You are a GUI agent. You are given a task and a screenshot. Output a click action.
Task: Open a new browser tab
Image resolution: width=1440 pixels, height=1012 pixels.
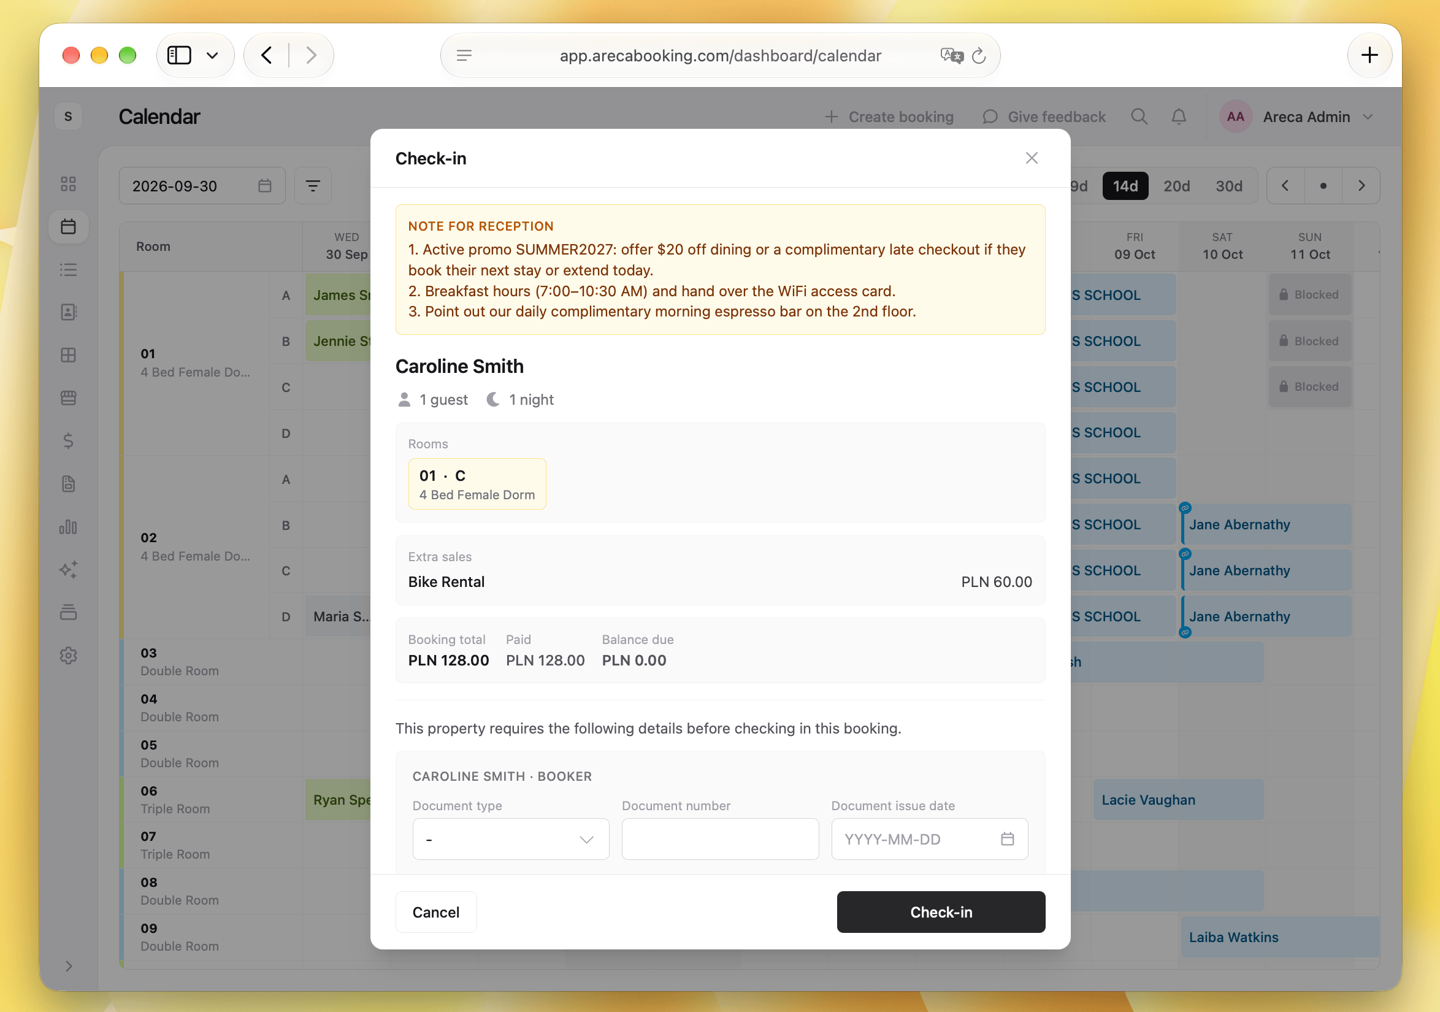click(1369, 55)
